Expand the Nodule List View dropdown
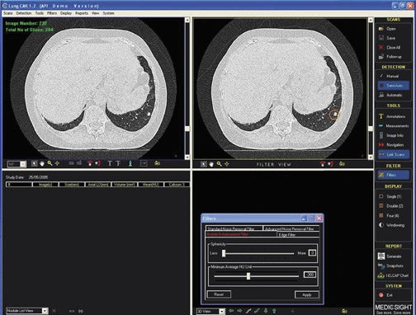 [x=45, y=311]
